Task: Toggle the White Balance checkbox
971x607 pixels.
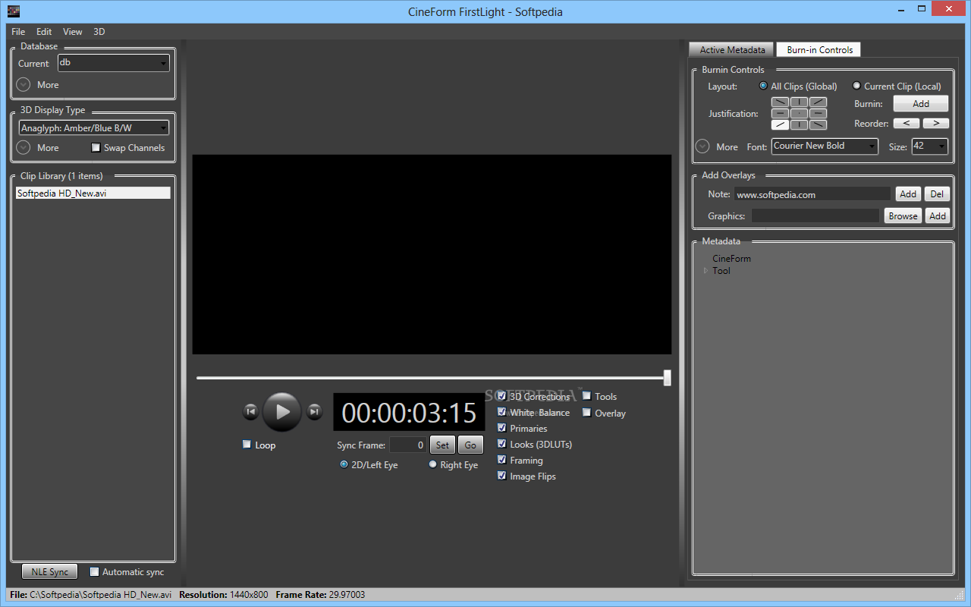Action: (501, 412)
